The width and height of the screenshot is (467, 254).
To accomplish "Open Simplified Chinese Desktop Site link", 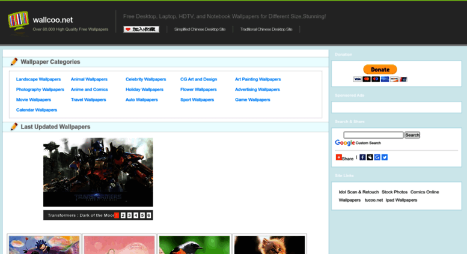I will click(x=200, y=29).
